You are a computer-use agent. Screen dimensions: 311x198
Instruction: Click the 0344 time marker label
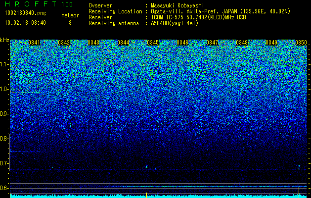123,43
